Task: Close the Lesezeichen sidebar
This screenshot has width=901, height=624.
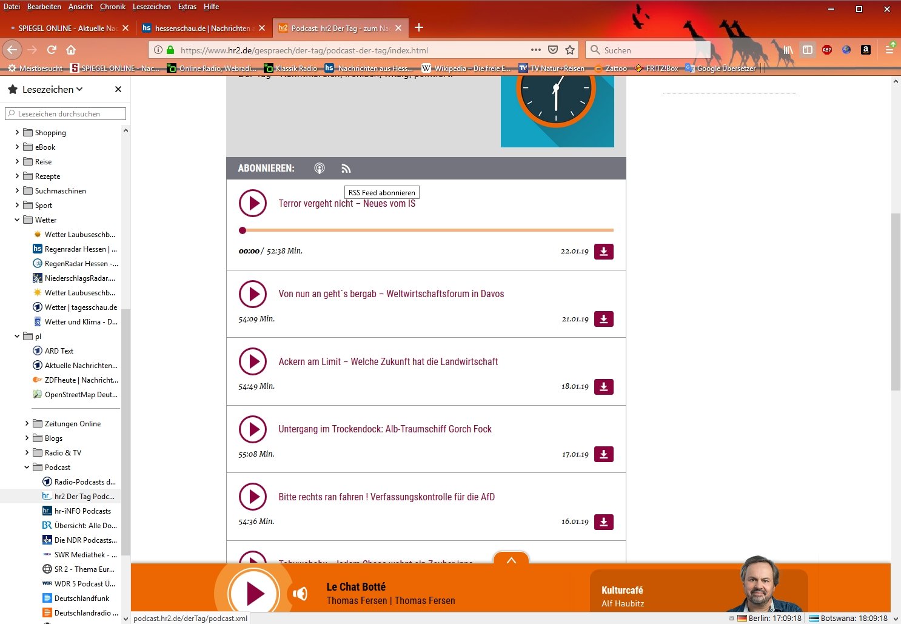Action: pos(118,89)
